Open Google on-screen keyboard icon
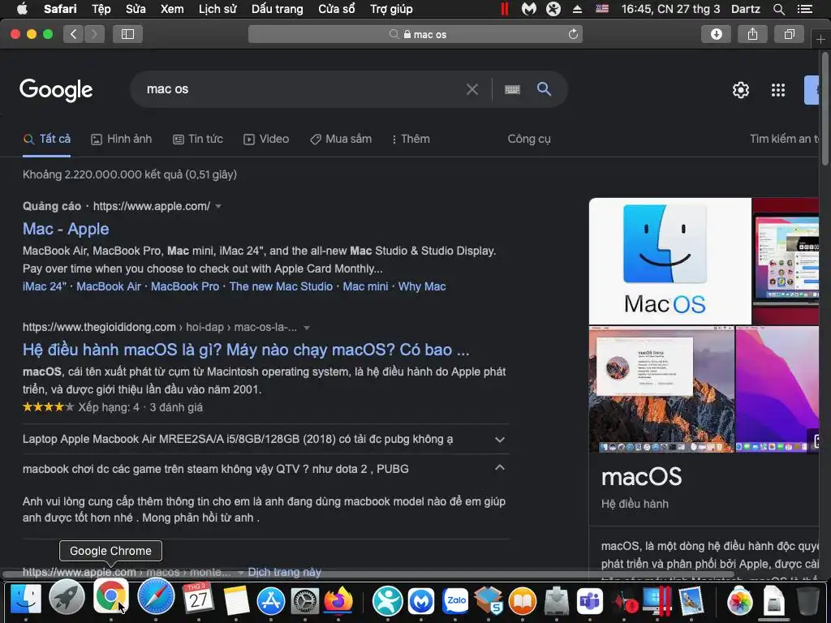Image resolution: width=831 pixels, height=623 pixels. [x=512, y=89]
